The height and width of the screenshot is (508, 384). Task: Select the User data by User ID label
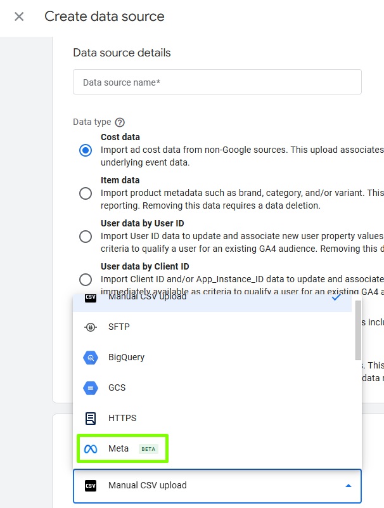(141, 223)
